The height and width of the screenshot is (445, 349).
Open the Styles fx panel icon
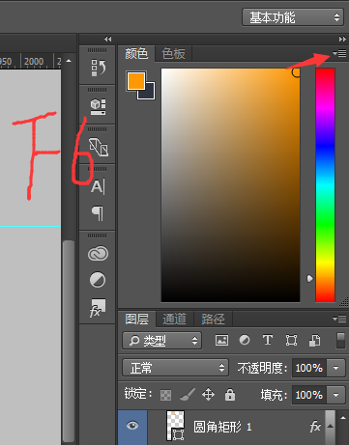click(x=98, y=308)
